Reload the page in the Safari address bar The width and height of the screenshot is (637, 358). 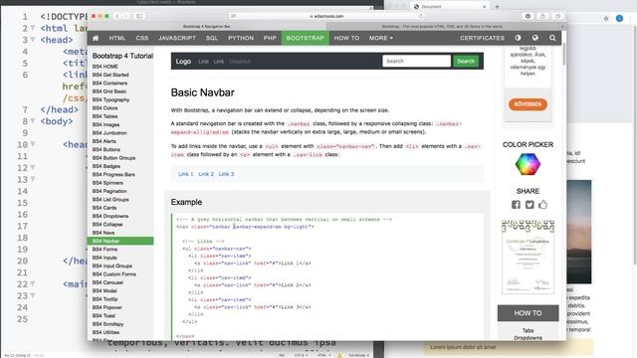tap(421, 16)
